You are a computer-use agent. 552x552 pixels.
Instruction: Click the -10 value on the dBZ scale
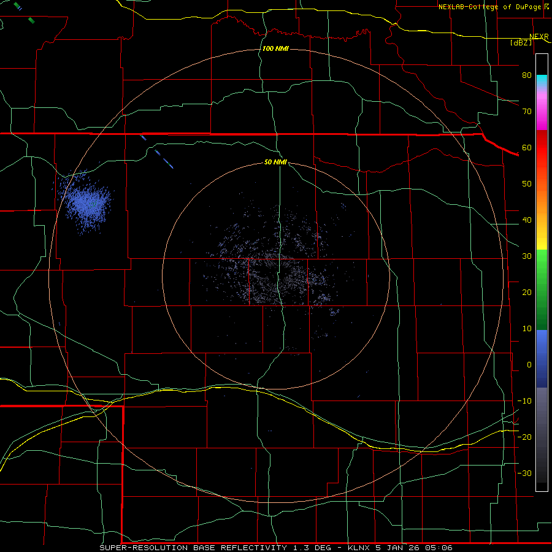524,401
